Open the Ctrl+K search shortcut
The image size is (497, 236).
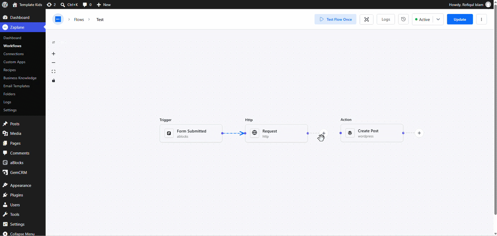point(69,5)
